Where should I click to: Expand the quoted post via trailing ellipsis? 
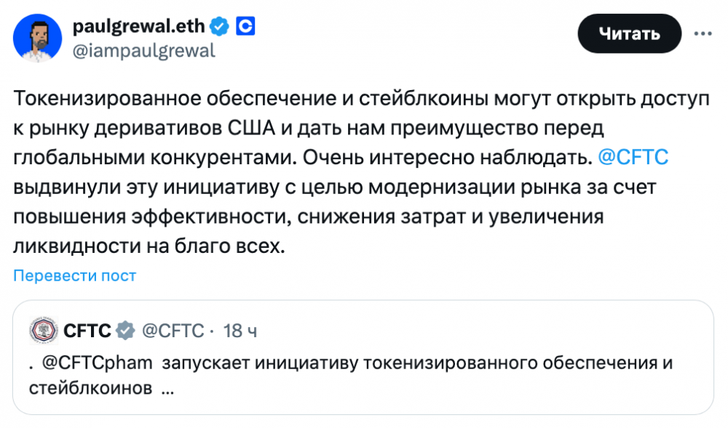[167, 389]
